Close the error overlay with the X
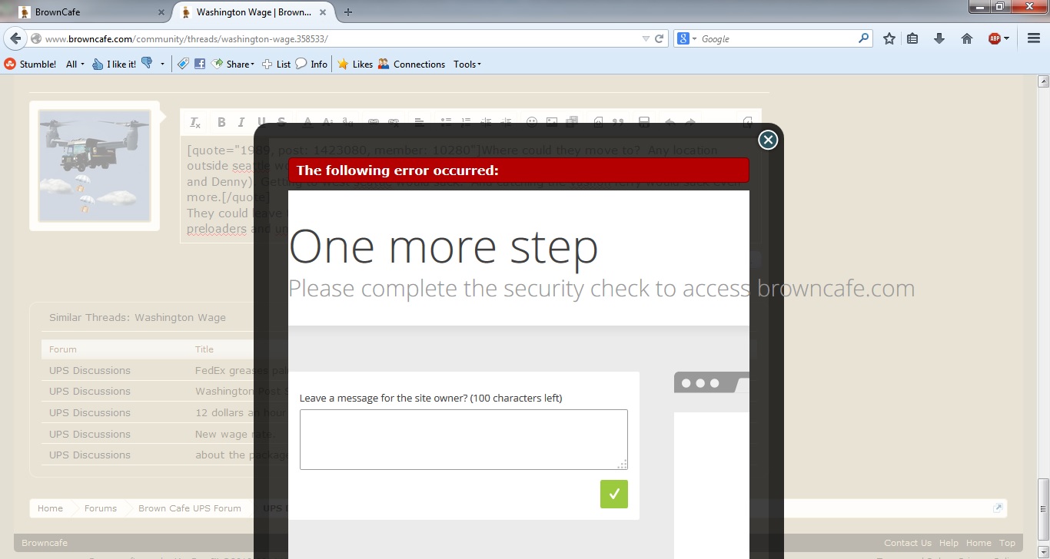Viewport: 1050px width, 559px height. [x=768, y=139]
